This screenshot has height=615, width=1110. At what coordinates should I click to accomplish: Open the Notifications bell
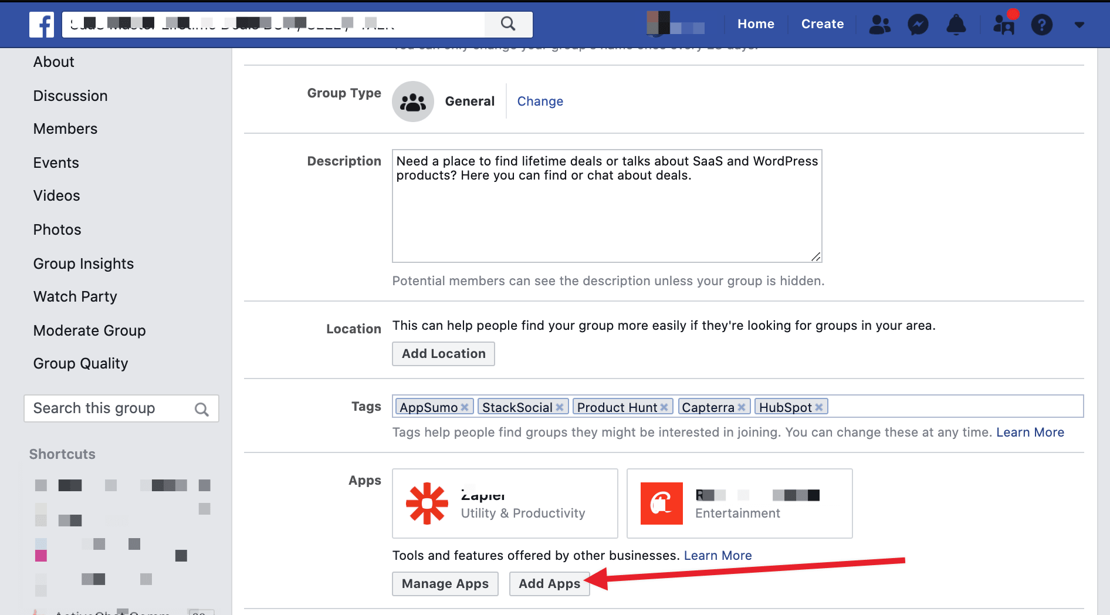956,24
